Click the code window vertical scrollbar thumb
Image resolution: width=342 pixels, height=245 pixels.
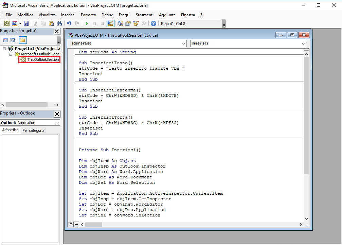click(306, 116)
